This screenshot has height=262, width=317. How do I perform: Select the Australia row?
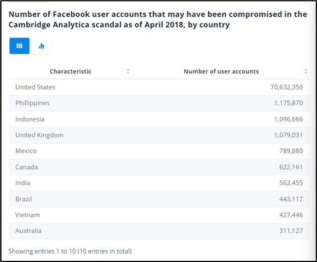159,231
